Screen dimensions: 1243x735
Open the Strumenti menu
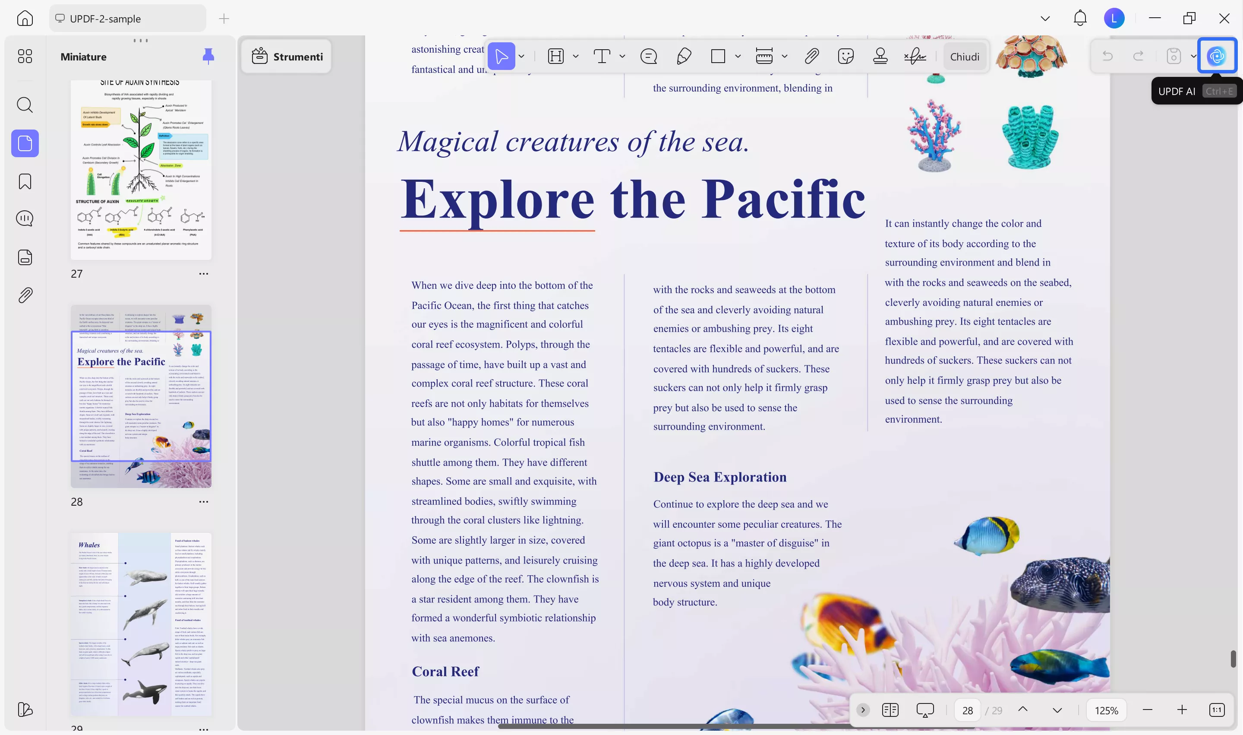[287, 57]
